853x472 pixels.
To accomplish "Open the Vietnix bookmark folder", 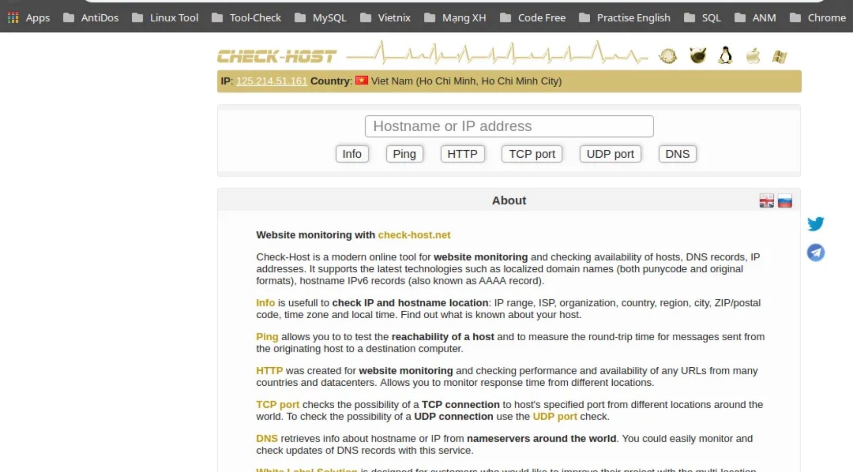I will click(x=386, y=18).
